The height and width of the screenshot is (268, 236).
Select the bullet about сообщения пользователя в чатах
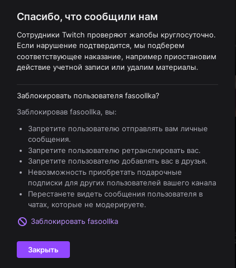coord(115,199)
